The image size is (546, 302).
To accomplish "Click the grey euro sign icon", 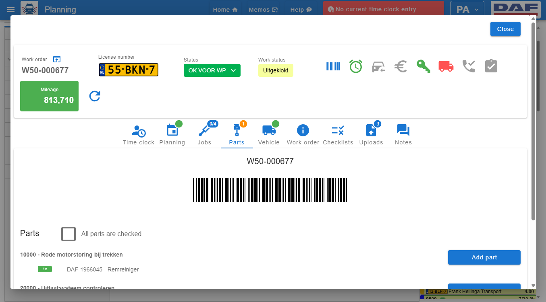I will coord(401,66).
